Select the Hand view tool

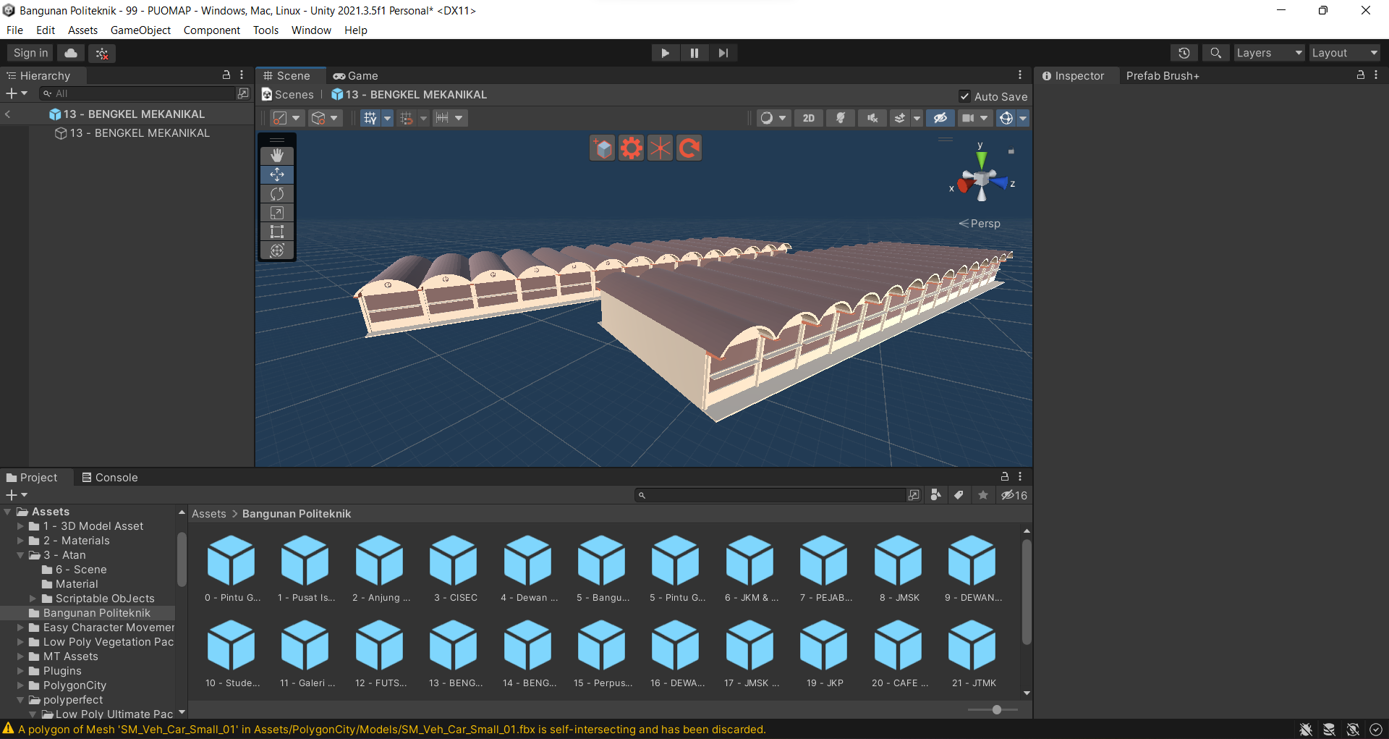pos(277,156)
